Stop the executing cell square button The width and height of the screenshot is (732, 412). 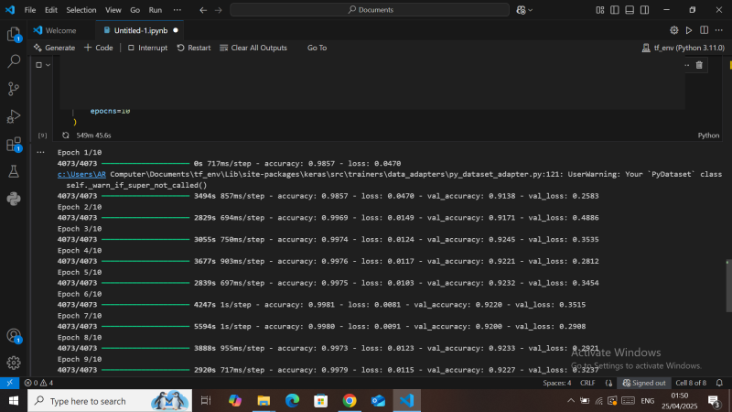(38, 65)
